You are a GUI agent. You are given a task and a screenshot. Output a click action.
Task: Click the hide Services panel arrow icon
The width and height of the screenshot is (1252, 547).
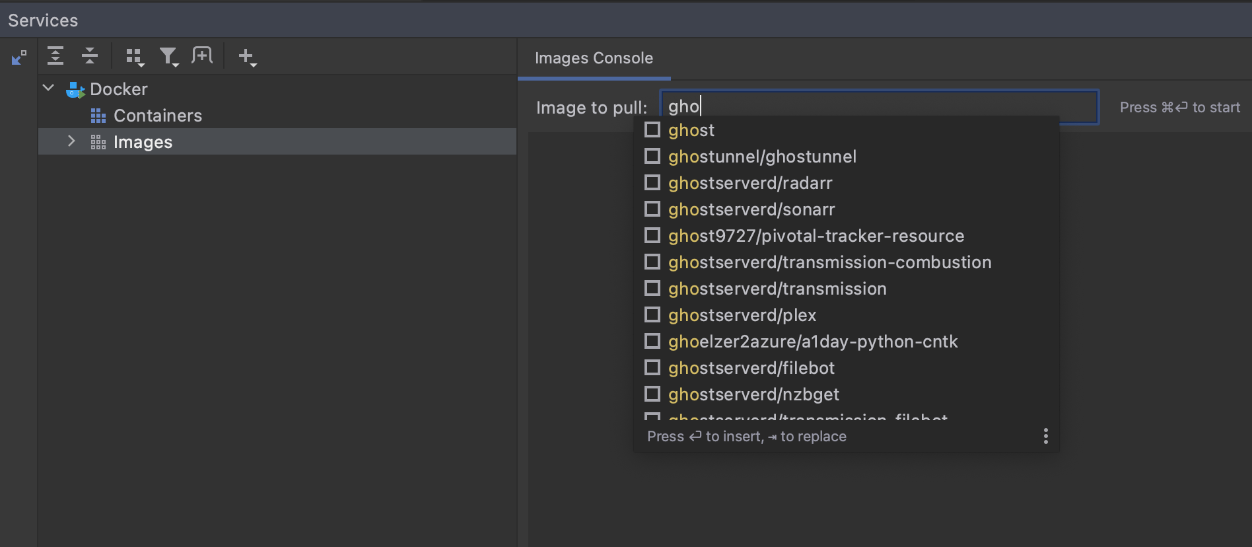(19, 58)
